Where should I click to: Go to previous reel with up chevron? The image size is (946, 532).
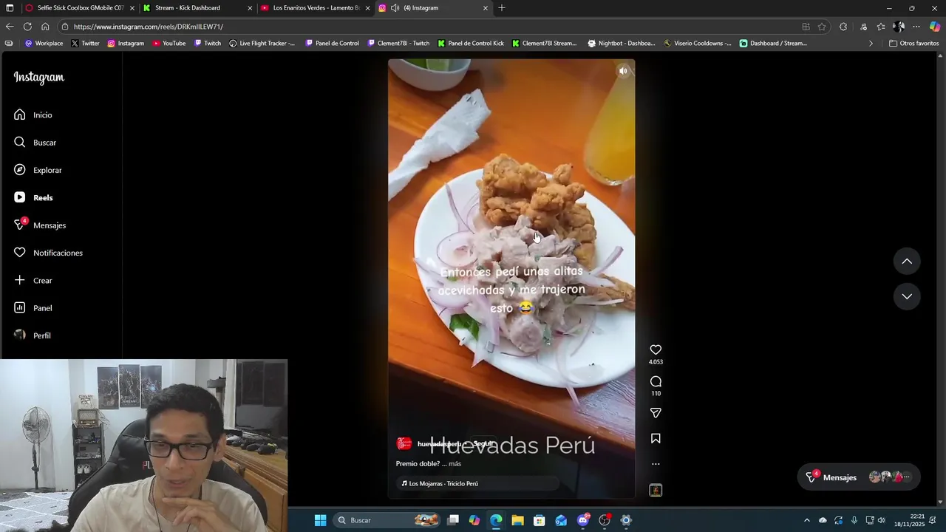(907, 261)
